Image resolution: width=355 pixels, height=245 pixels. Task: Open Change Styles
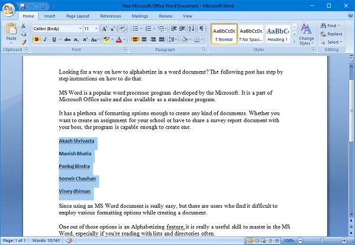pos(306,34)
